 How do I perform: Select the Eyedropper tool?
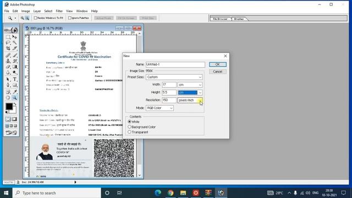coord(15,92)
